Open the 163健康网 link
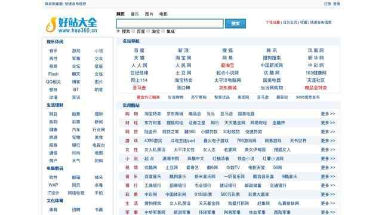Image resolution: width=382 pixels, height=215 pixels. click(316, 73)
